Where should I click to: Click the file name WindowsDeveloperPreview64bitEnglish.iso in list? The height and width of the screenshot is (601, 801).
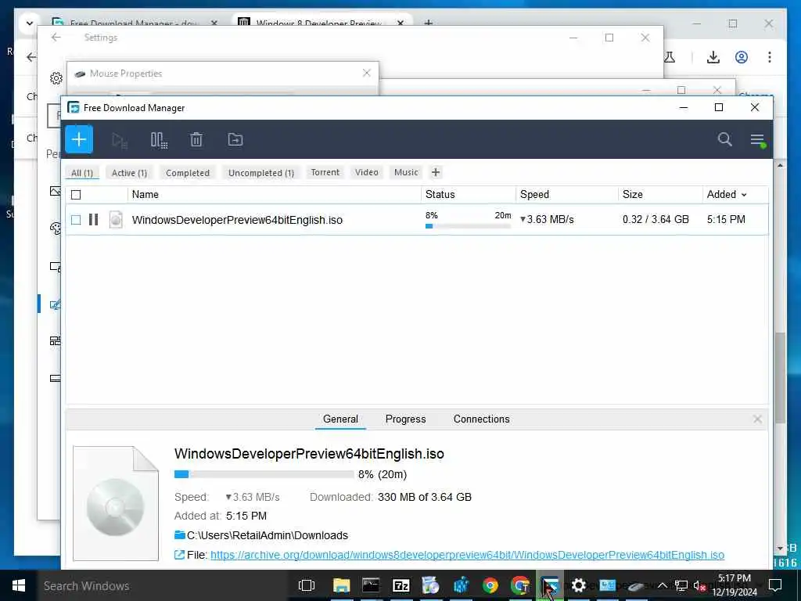coord(237,220)
